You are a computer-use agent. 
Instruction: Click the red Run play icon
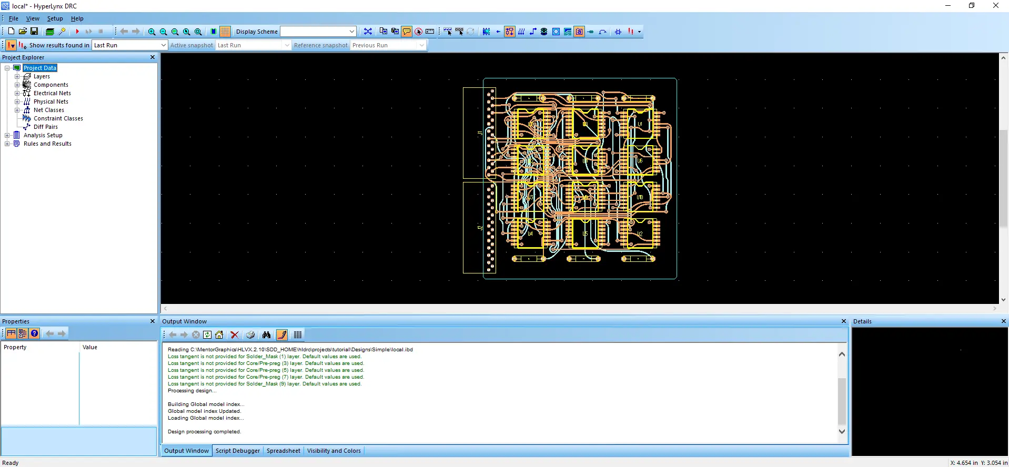click(x=77, y=32)
